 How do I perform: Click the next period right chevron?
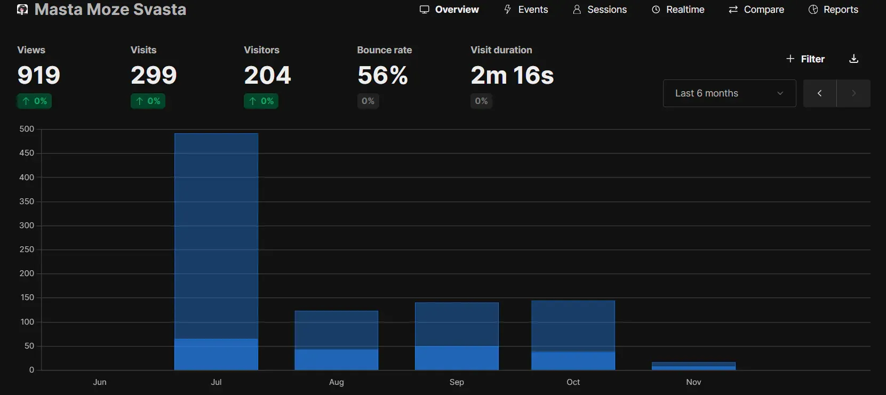[x=853, y=93]
